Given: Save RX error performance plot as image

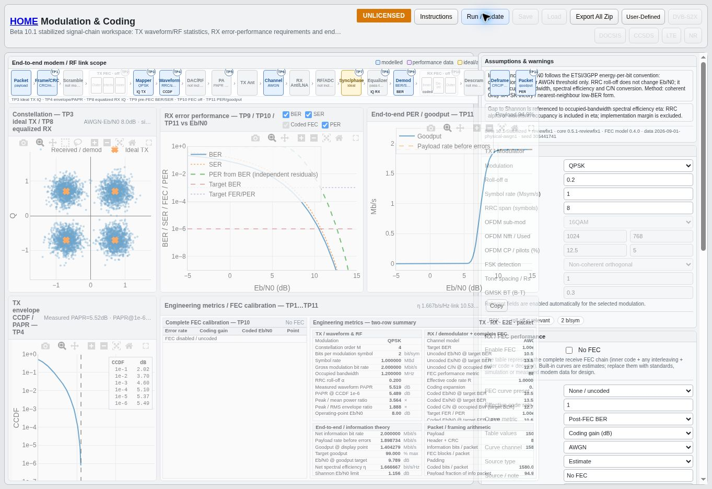Looking at the screenshot, I should pos(255,138).
